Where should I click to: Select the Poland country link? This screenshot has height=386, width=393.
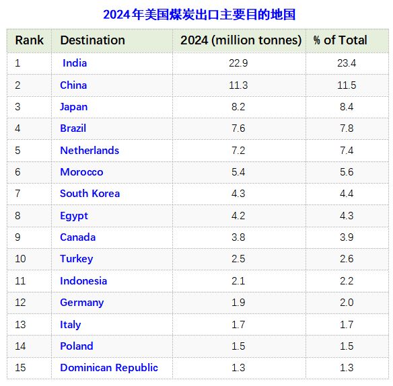[77, 346]
